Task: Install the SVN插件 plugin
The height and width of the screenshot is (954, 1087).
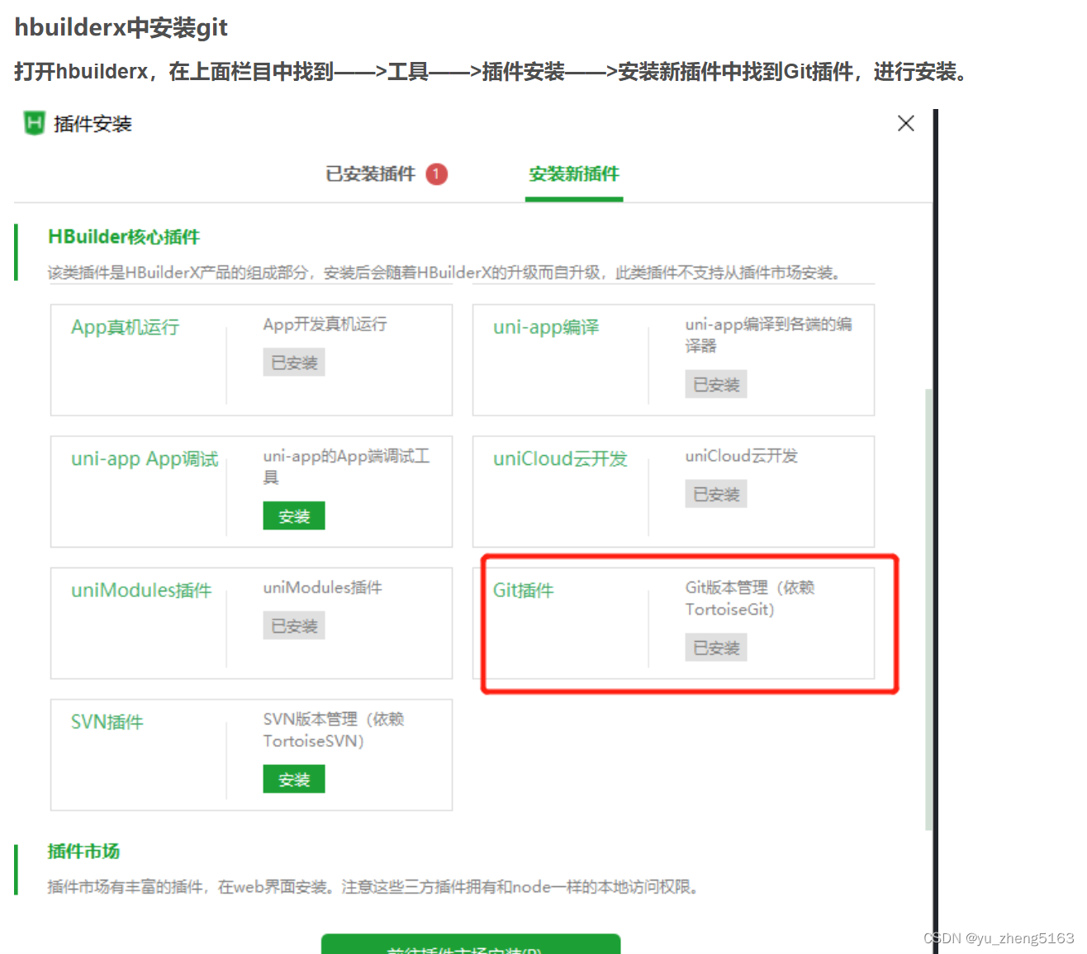Action: (294, 779)
